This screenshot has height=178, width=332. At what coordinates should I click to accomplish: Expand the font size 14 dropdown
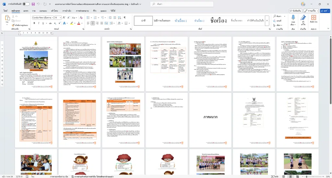pyautogui.click(x=60, y=18)
